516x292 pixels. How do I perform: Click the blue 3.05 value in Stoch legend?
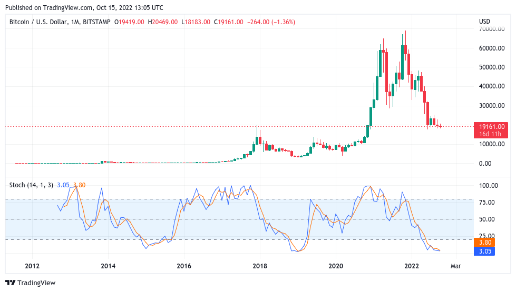click(x=63, y=185)
